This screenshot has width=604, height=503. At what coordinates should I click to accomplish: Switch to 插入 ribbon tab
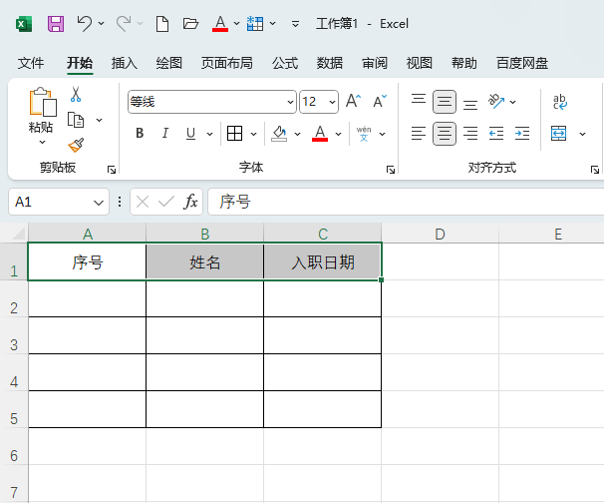124,63
